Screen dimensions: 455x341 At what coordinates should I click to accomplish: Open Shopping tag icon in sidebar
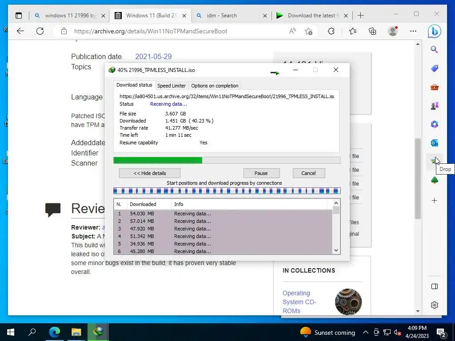435,68
